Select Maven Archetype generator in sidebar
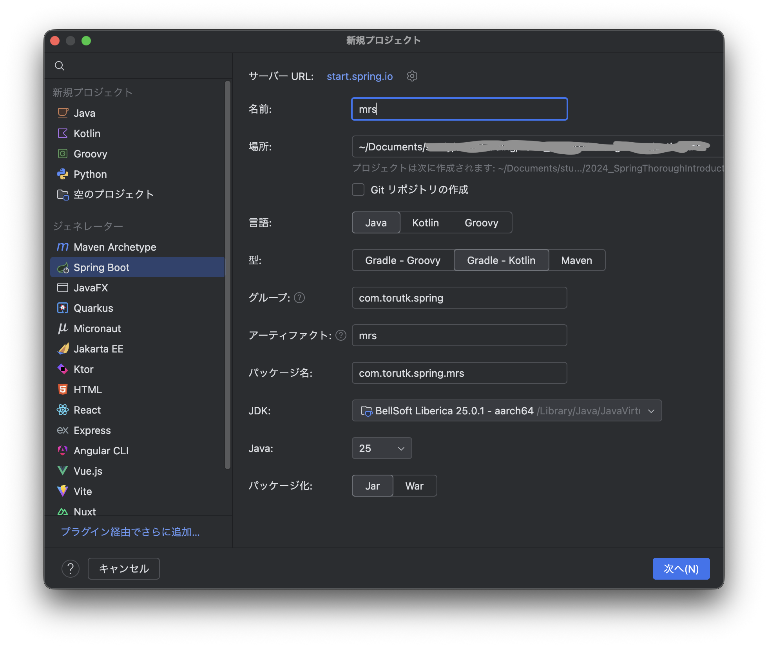This screenshot has height=647, width=768. pos(115,247)
